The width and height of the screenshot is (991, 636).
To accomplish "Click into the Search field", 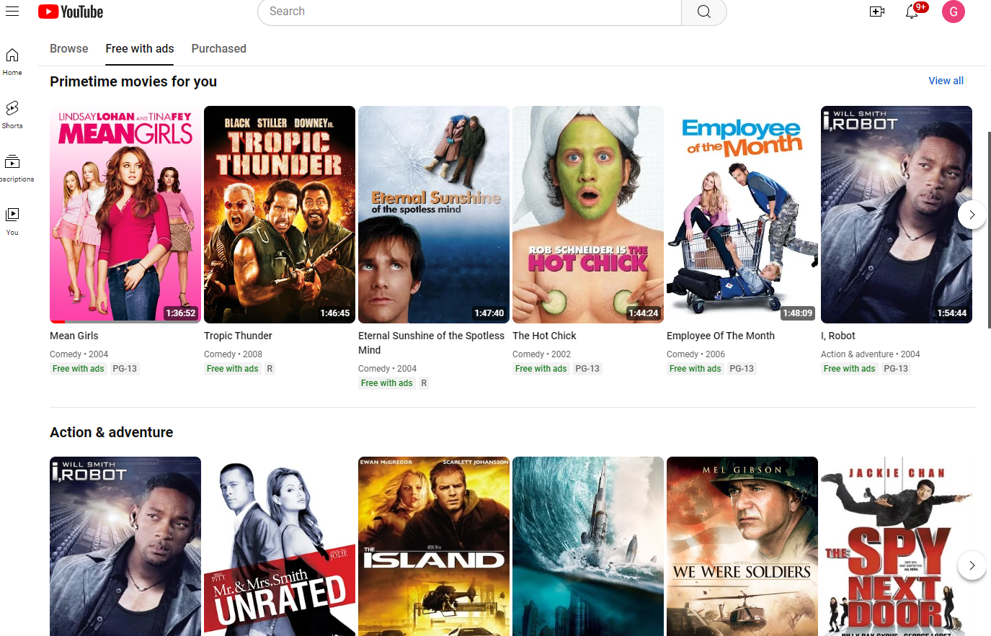I will [470, 12].
